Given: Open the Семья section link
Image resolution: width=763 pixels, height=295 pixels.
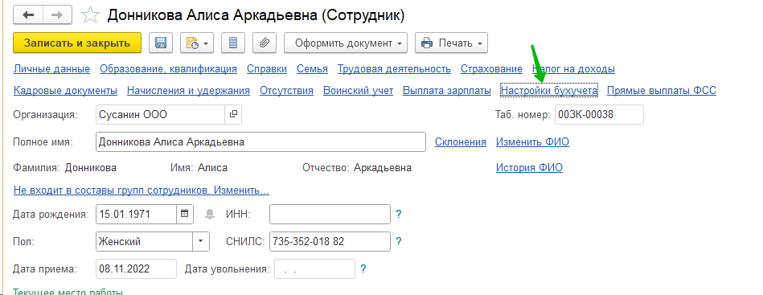Looking at the screenshot, I should [313, 68].
